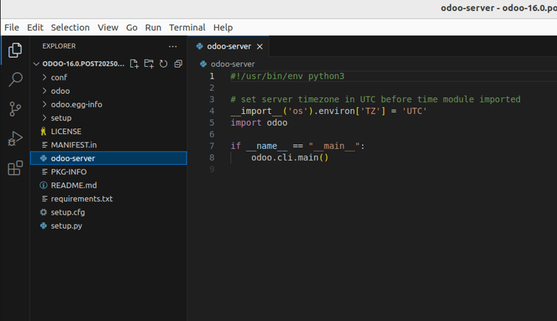Click the EXPLORER panel title
557x321 pixels.
coord(59,46)
